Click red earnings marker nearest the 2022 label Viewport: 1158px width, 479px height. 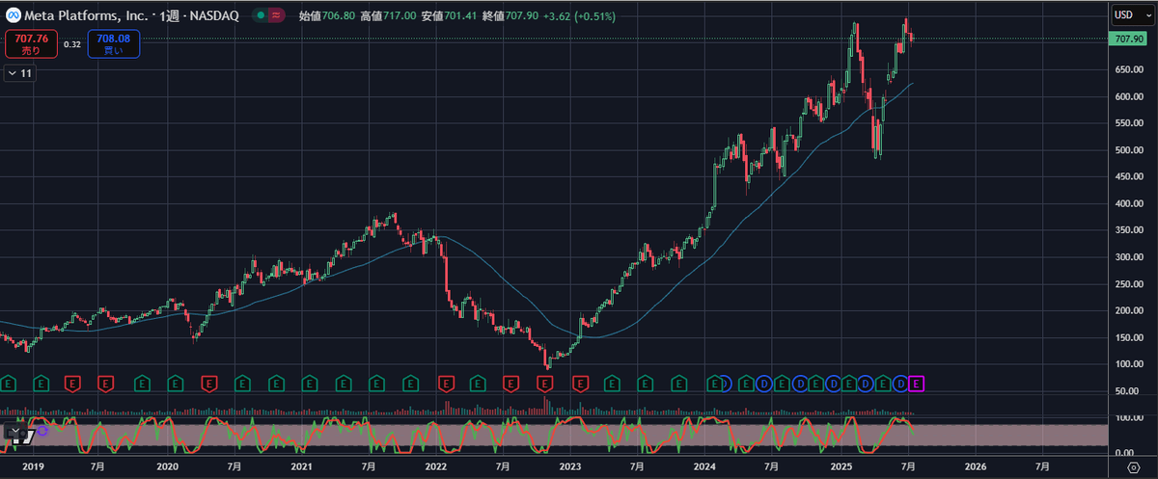click(445, 385)
